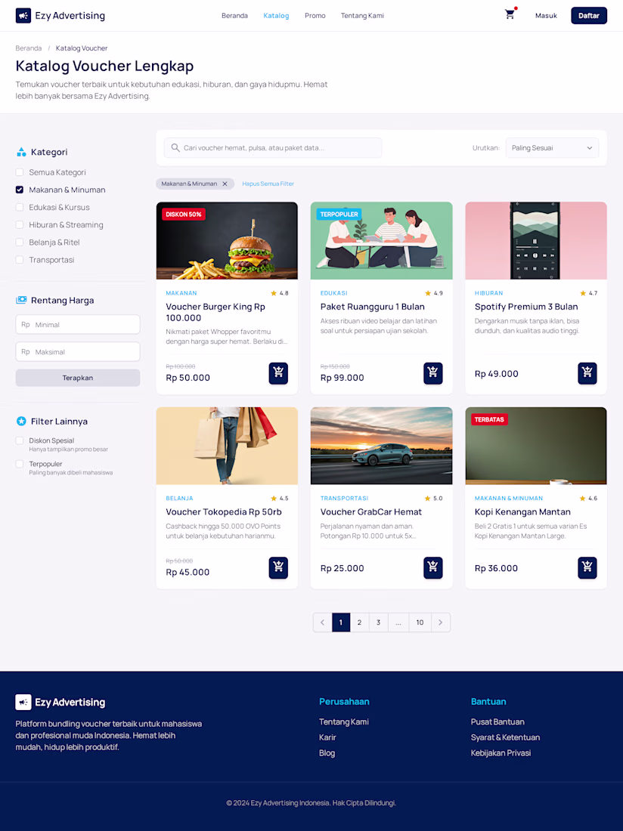Open the Kopi Kenangan Mantan thumbnail

pyautogui.click(x=535, y=446)
